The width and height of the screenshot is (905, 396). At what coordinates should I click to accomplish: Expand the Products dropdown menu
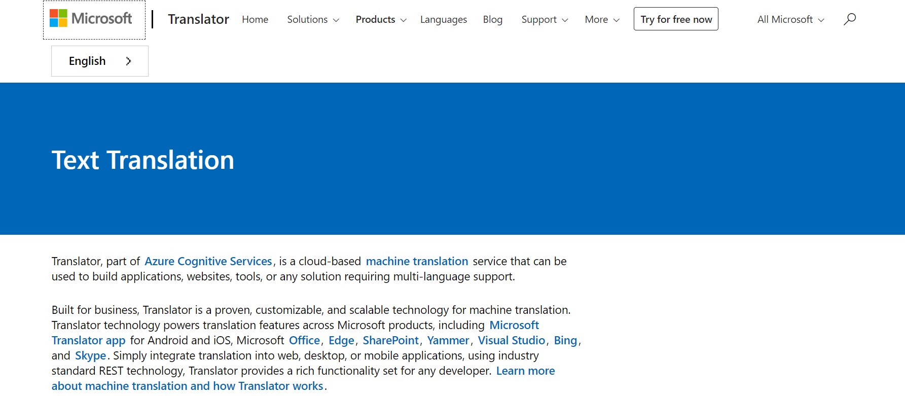[x=381, y=19]
